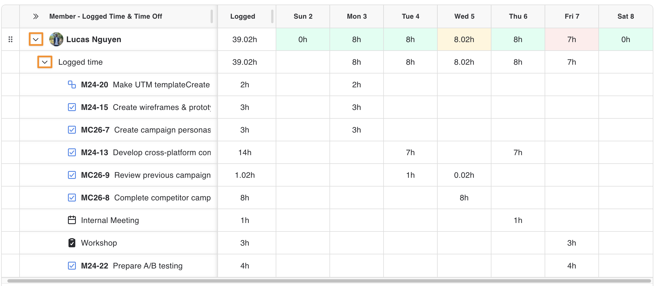Collapse the Lucas Nguyen member row
This screenshot has height=286, width=659.
36,39
